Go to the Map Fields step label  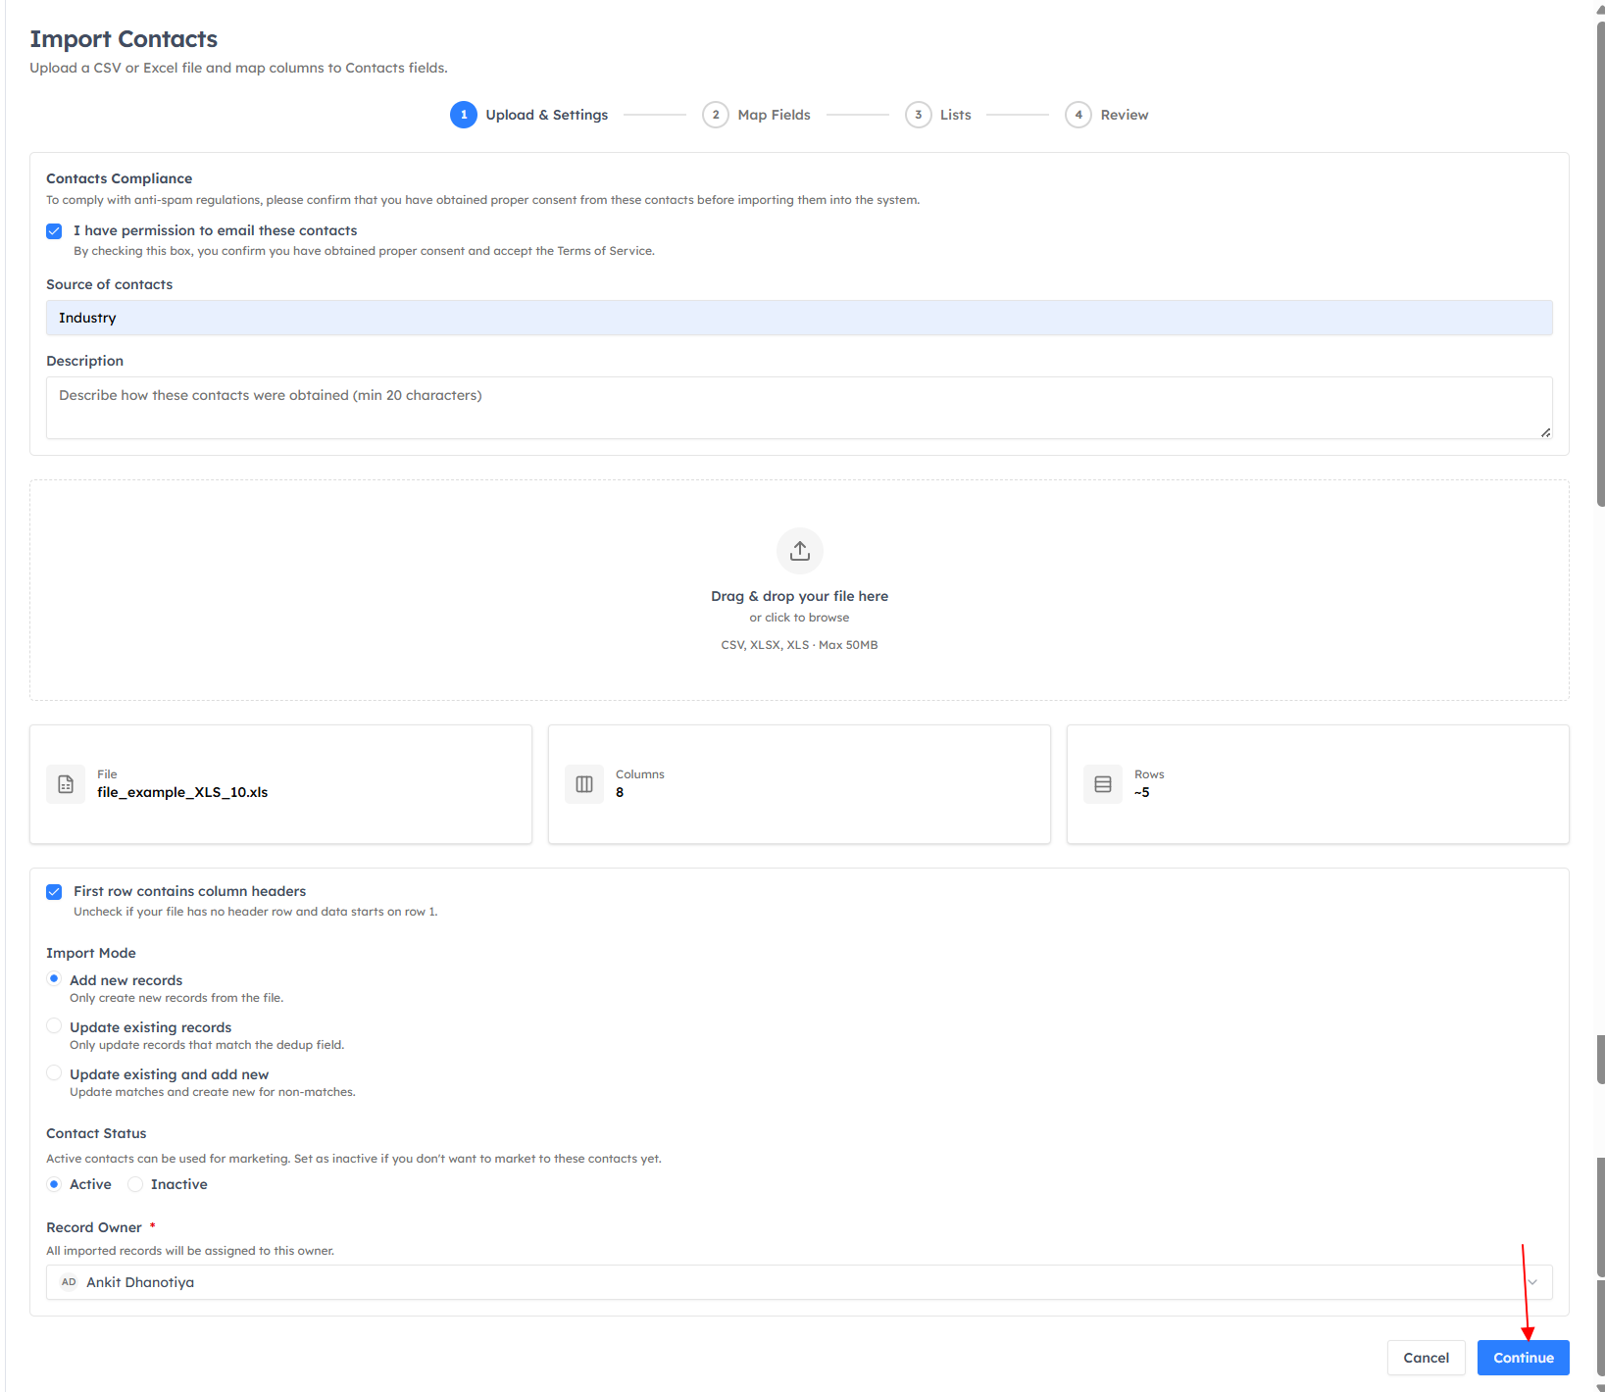click(x=774, y=115)
